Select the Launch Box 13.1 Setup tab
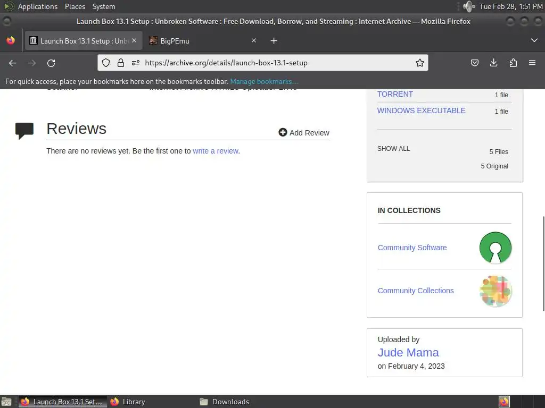This screenshot has width=545, height=408. [x=84, y=41]
